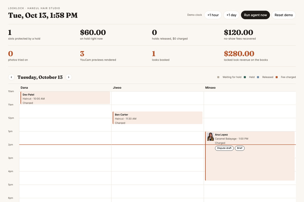Click the Jiwoo stylist column header
The height and width of the screenshot is (202, 304).
point(117,88)
